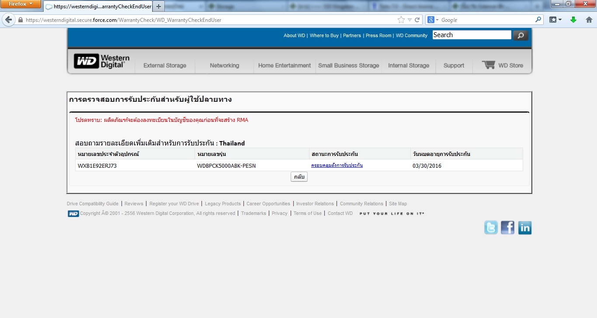
Task: Click the small WD logo beside Copyright
Action: tap(73, 214)
